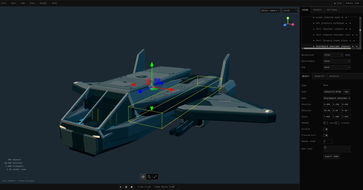This screenshot has width=363, height=190.
Task: Switch to the SETTINGS tab
Action: pos(332,10)
